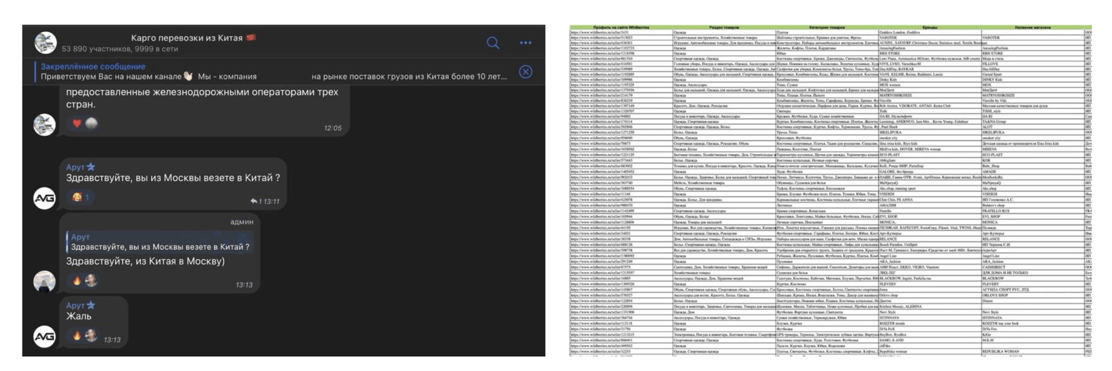Tap the emoji reaction with count 1
The image size is (1112, 371).
tap(81, 197)
